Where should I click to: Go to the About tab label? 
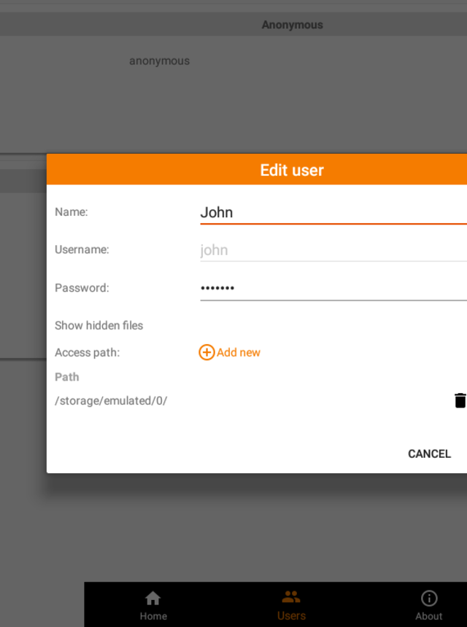429,616
